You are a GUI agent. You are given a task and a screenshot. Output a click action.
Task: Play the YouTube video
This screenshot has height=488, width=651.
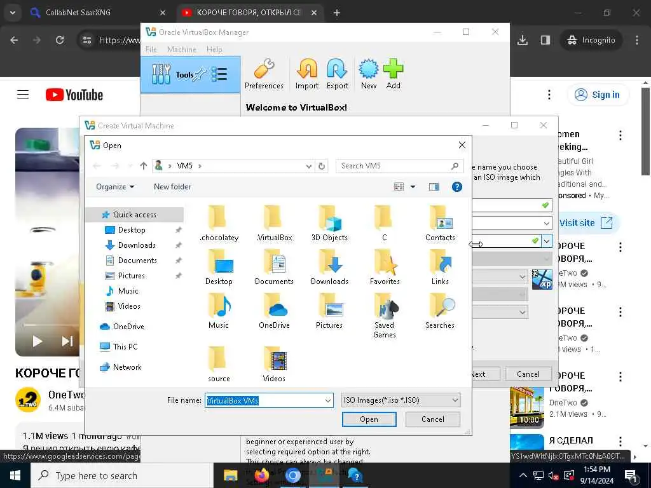pos(37,341)
